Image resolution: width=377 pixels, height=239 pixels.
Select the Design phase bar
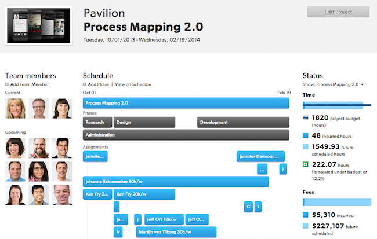[144, 122]
